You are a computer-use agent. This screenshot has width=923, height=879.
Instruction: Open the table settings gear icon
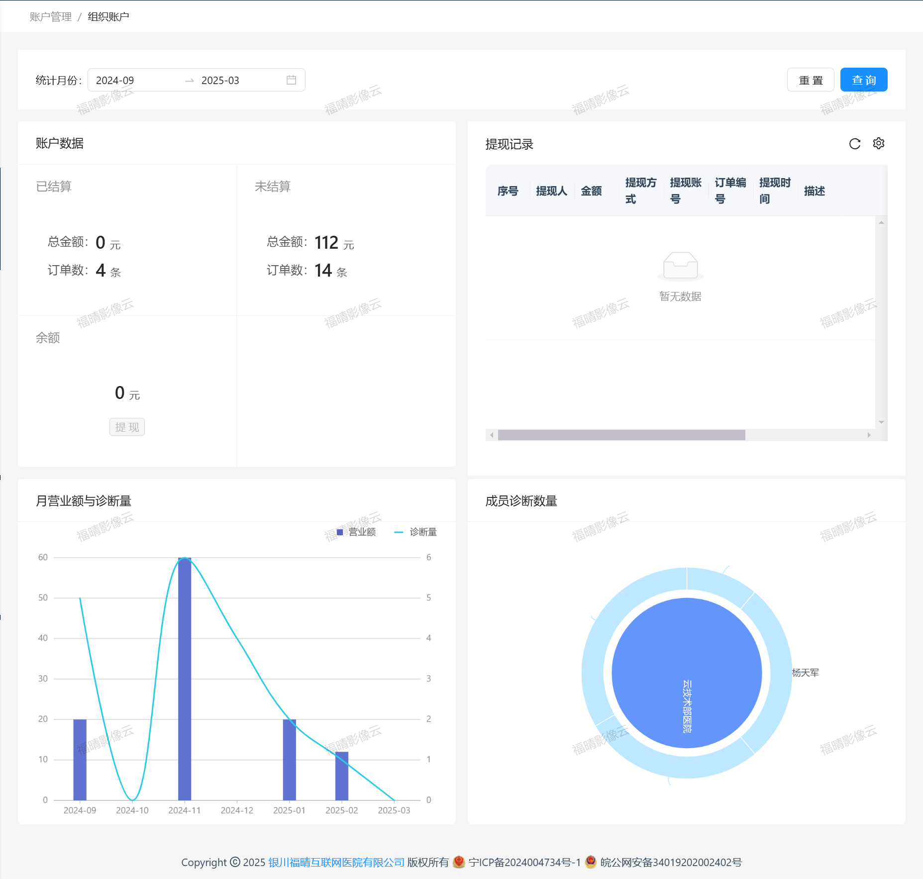(878, 144)
